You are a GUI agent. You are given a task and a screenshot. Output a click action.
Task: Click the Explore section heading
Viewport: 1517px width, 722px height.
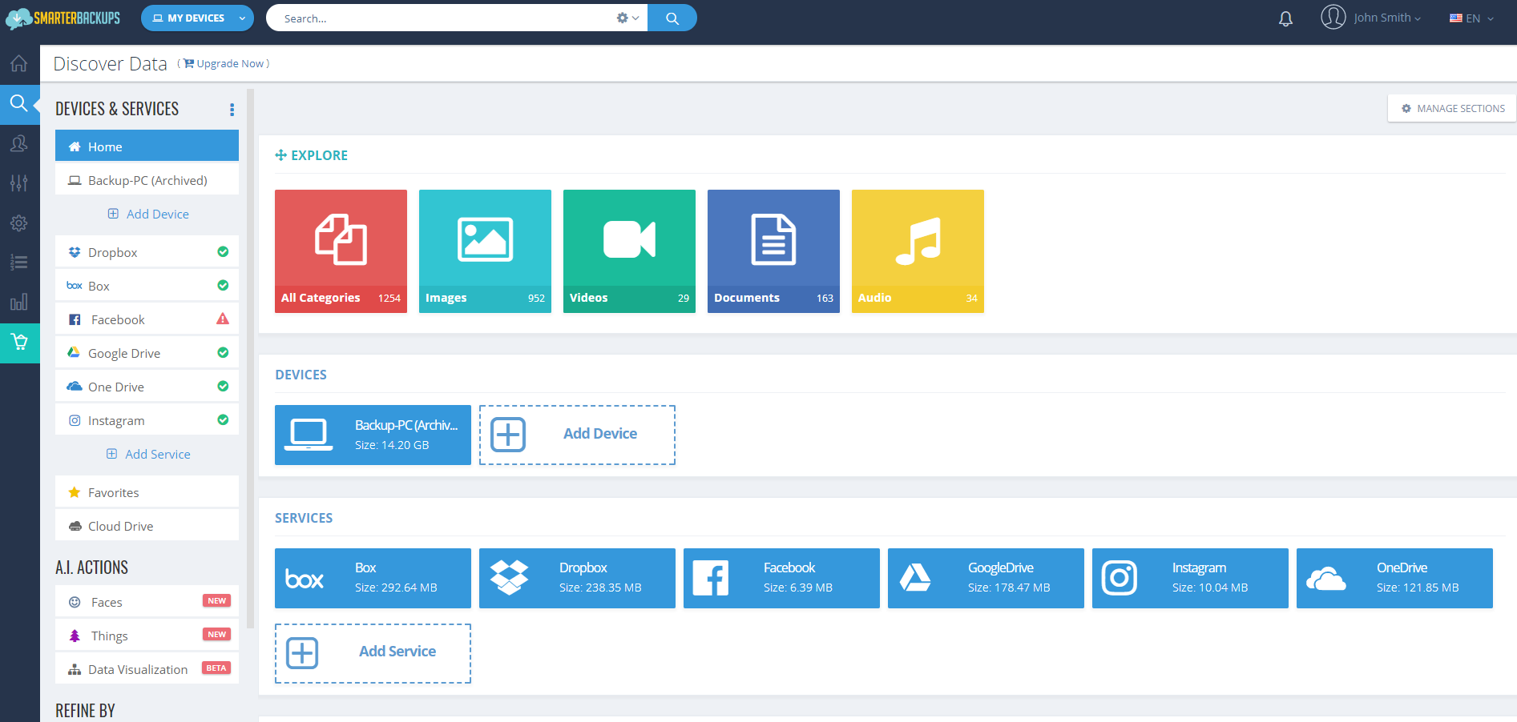click(x=311, y=155)
